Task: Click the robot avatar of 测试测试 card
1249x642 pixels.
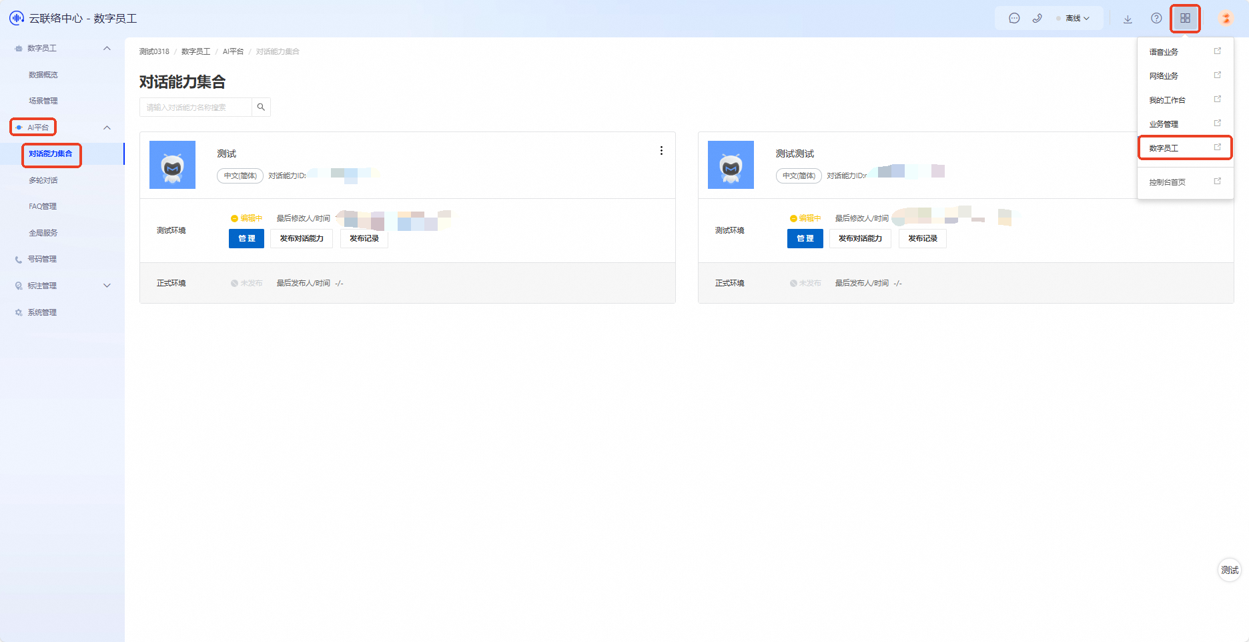Action: click(731, 165)
